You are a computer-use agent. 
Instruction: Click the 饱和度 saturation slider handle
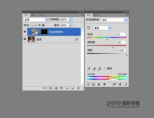pyautogui.click(x=113, y=47)
